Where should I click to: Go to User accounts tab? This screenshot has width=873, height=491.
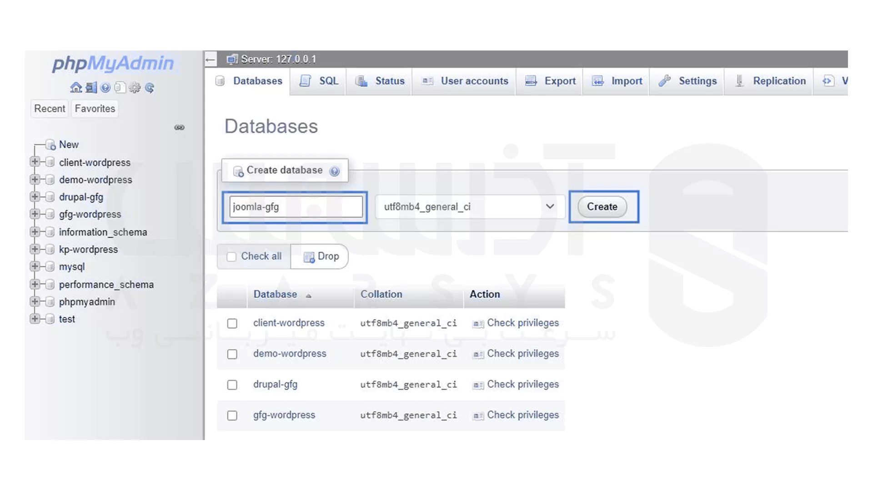click(x=465, y=81)
